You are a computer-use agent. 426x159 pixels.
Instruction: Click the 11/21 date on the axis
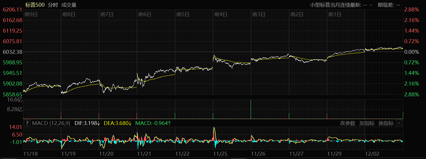click(x=144, y=153)
